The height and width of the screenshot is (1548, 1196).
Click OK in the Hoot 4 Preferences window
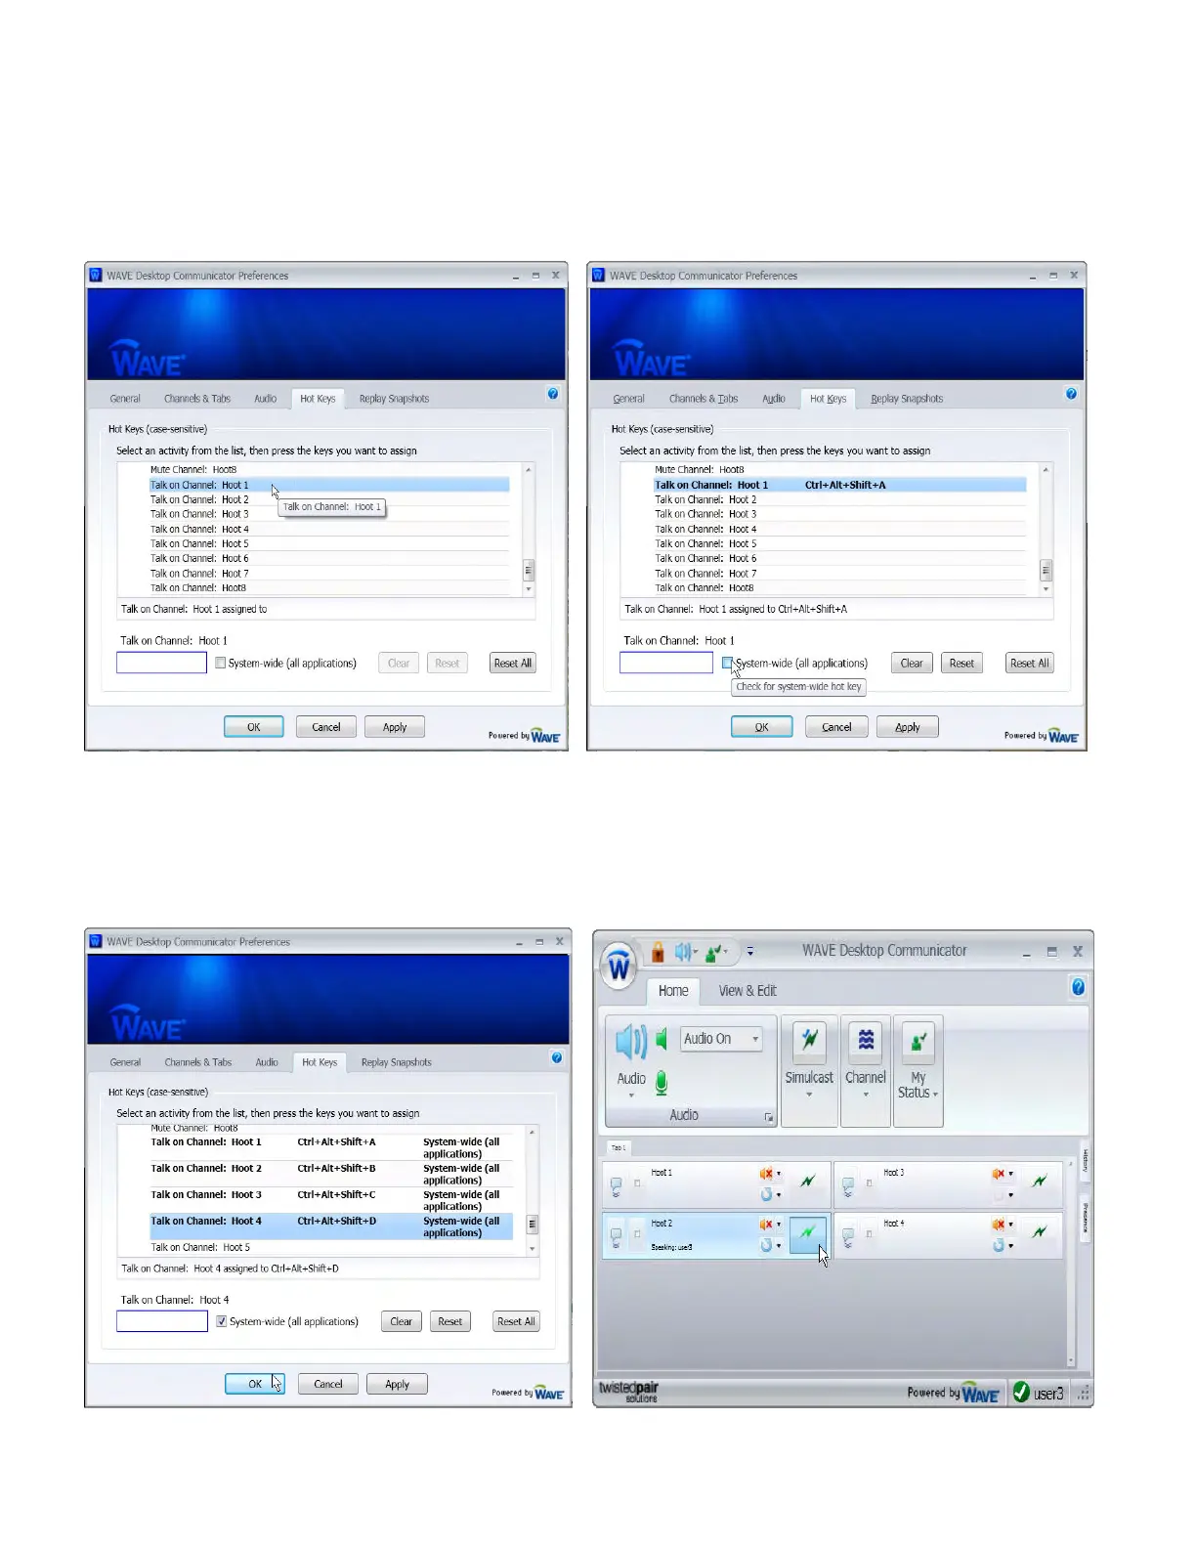coord(255,1384)
